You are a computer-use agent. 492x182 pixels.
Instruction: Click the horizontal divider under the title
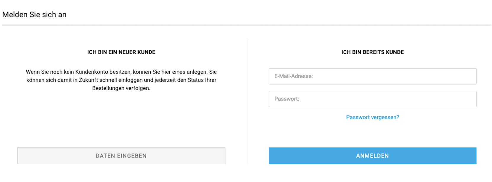click(247, 25)
